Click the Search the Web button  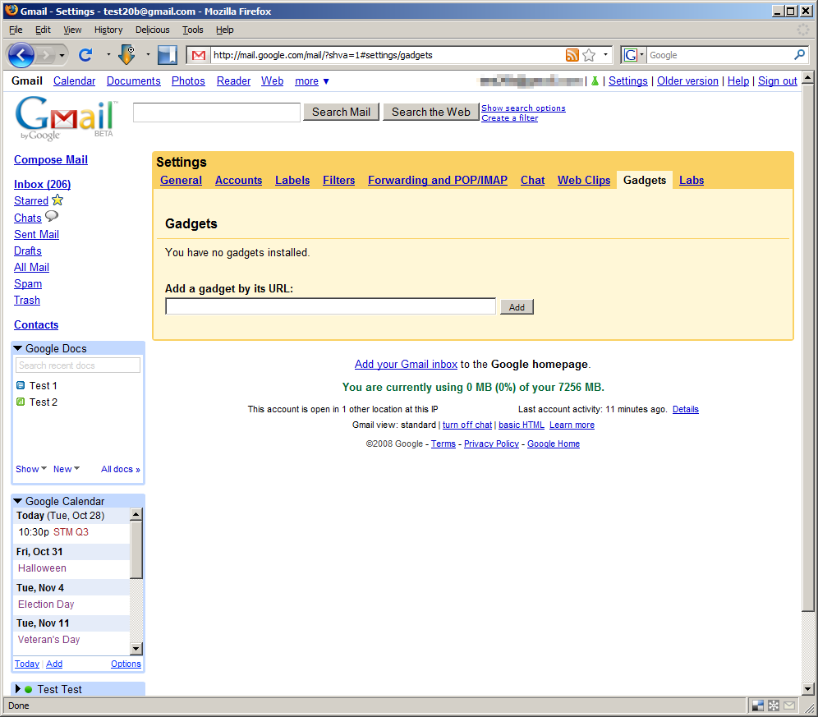[x=431, y=112]
